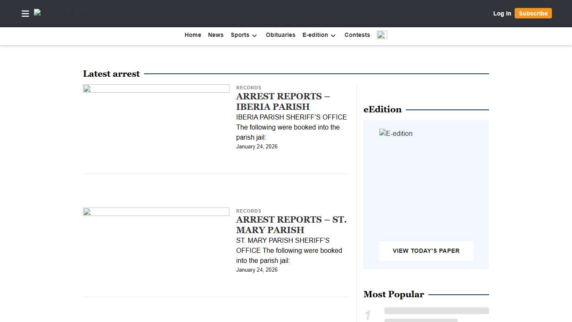The width and height of the screenshot is (572, 322).
Task: Select Contests in the navigation bar
Action: (x=357, y=35)
